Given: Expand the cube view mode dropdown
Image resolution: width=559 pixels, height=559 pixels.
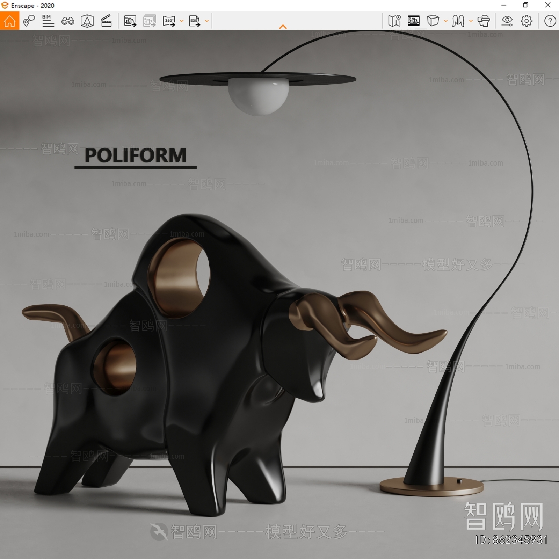Looking at the screenshot, I should coord(446,21).
